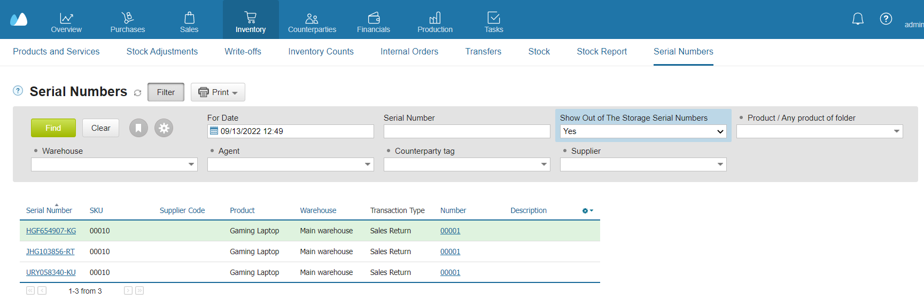
Task: Click Gaming Laptop in HGF654907-KG row
Action: pos(254,231)
